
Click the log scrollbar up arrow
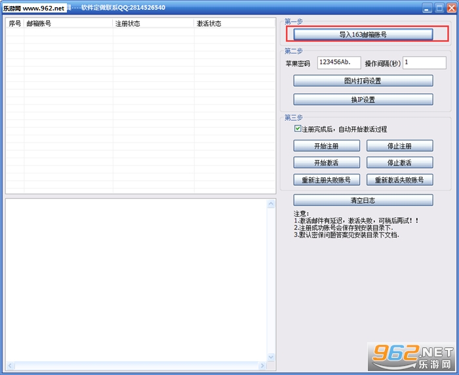point(271,204)
